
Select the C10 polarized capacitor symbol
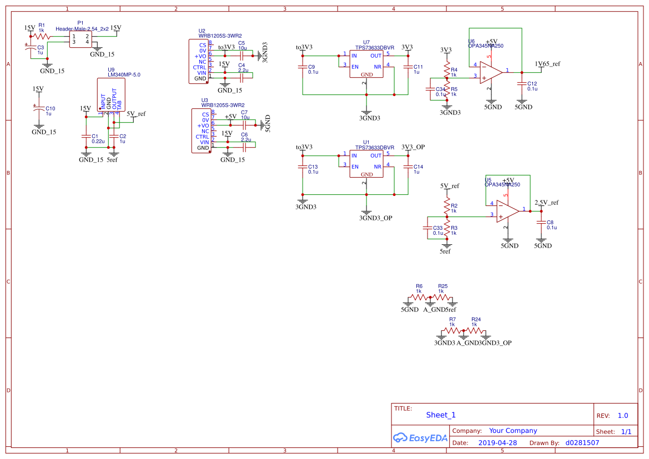click(x=38, y=110)
